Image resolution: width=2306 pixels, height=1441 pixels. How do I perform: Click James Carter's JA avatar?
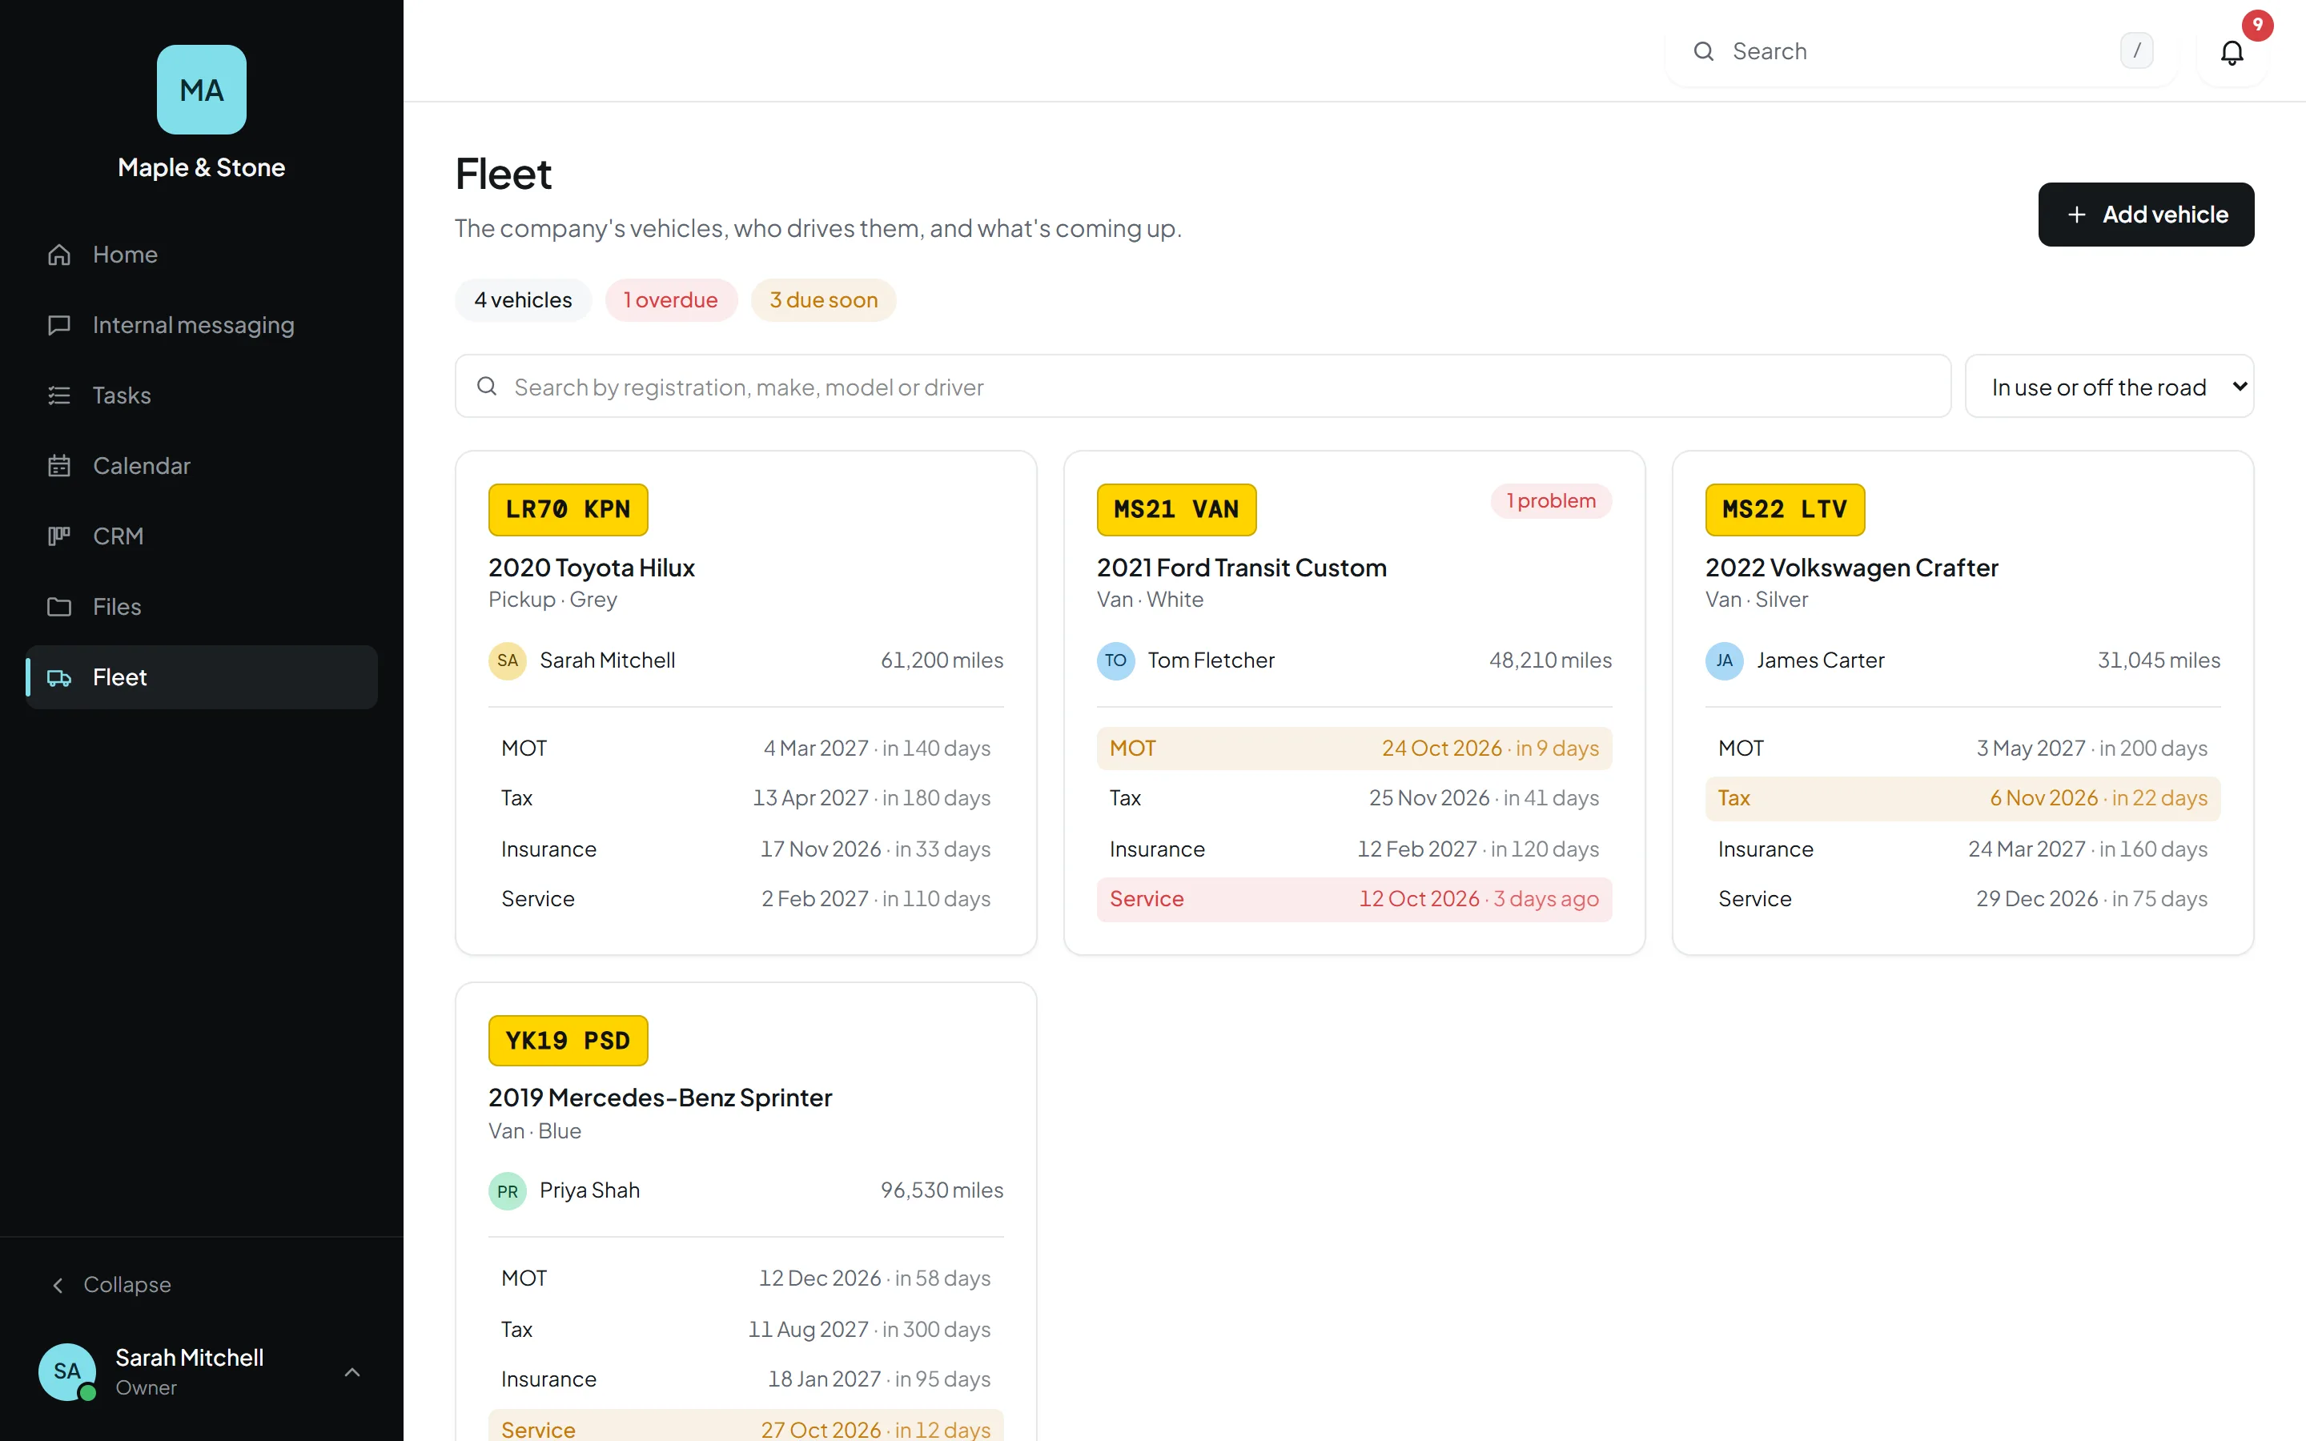[x=1725, y=660]
